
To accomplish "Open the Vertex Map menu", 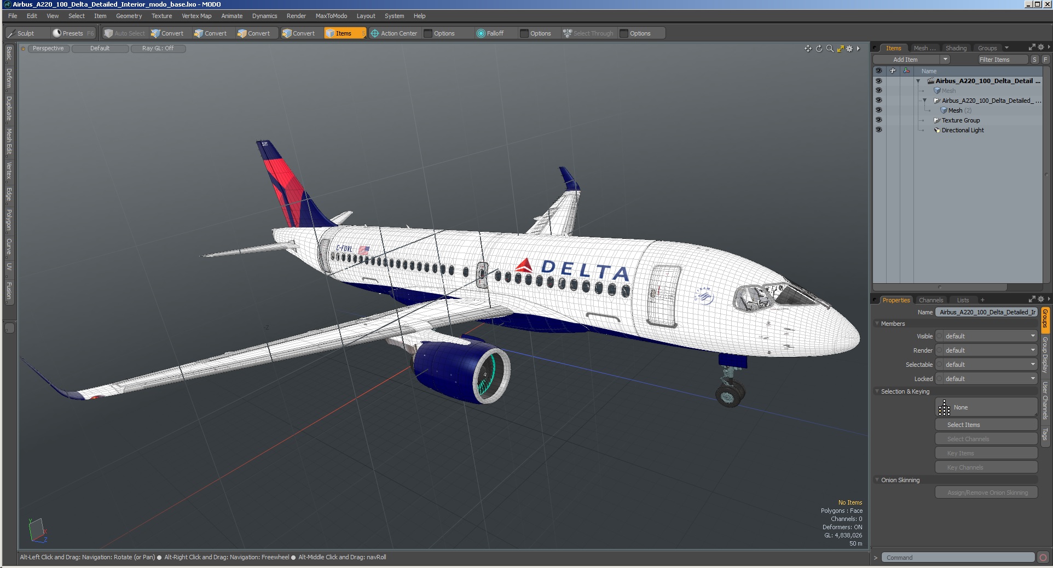I will pyautogui.click(x=196, y=16).
